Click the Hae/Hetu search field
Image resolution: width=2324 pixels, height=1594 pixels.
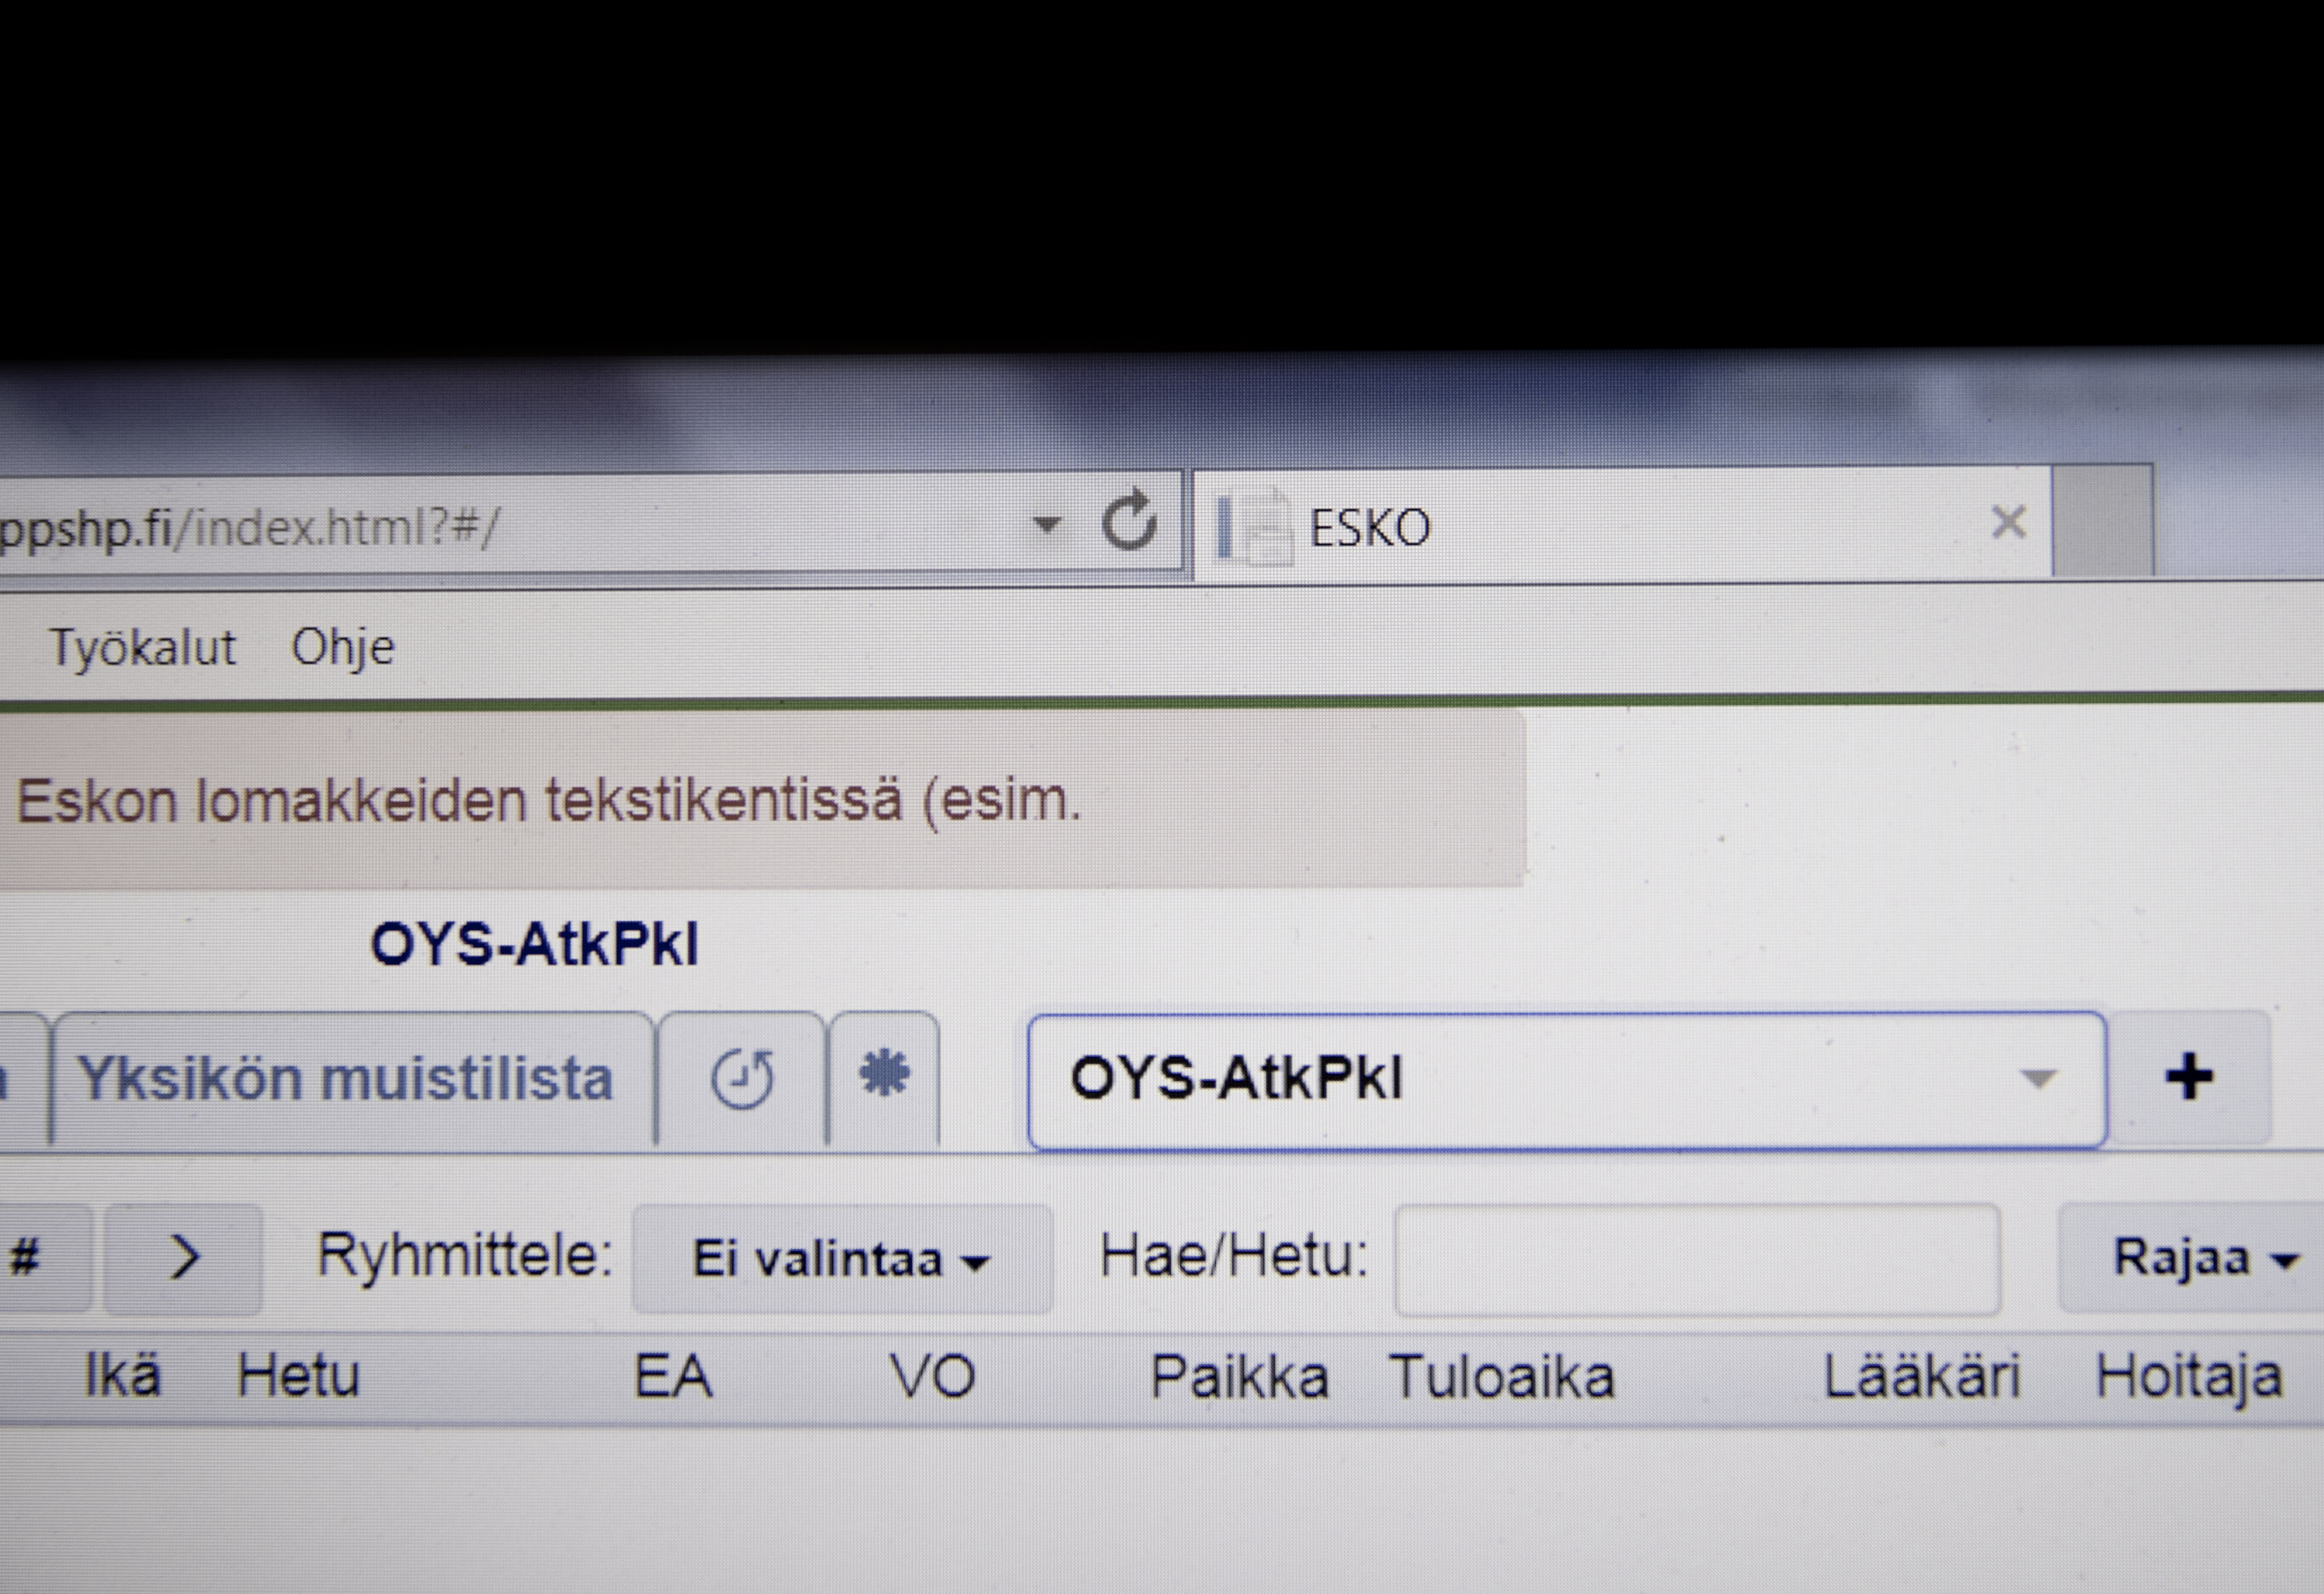(1697, 1259)
